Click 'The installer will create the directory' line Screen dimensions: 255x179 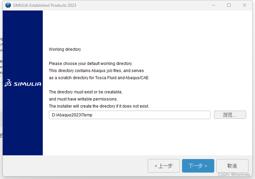tap(99, 106)
